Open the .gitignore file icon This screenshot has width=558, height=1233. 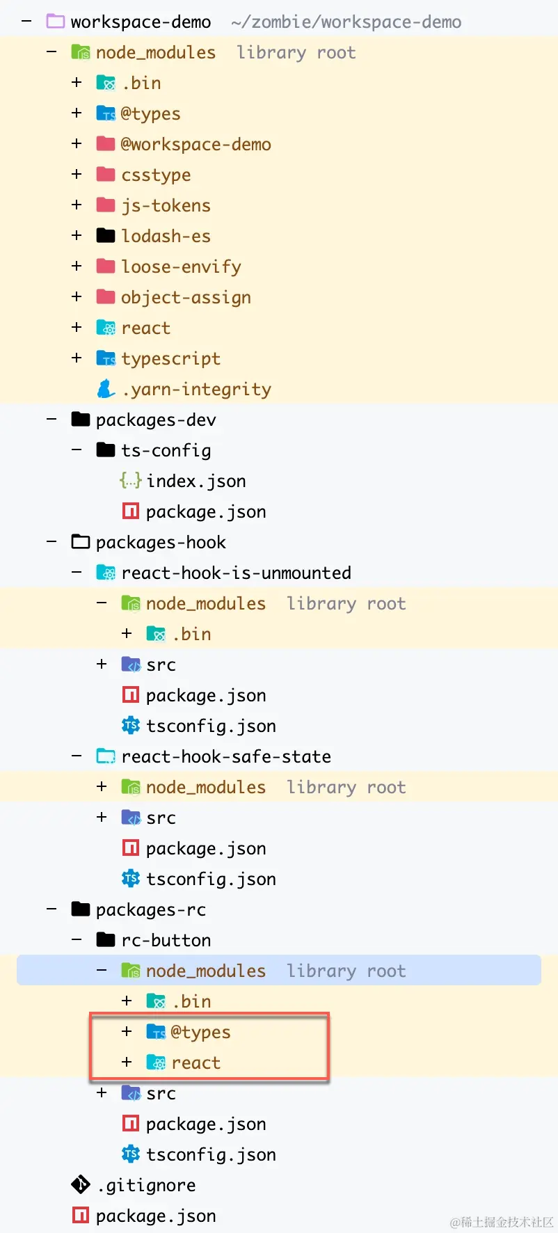(x=81, y=1184)
